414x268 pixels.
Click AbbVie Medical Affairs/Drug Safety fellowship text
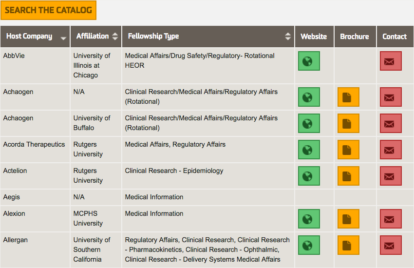tap(200, 60)
